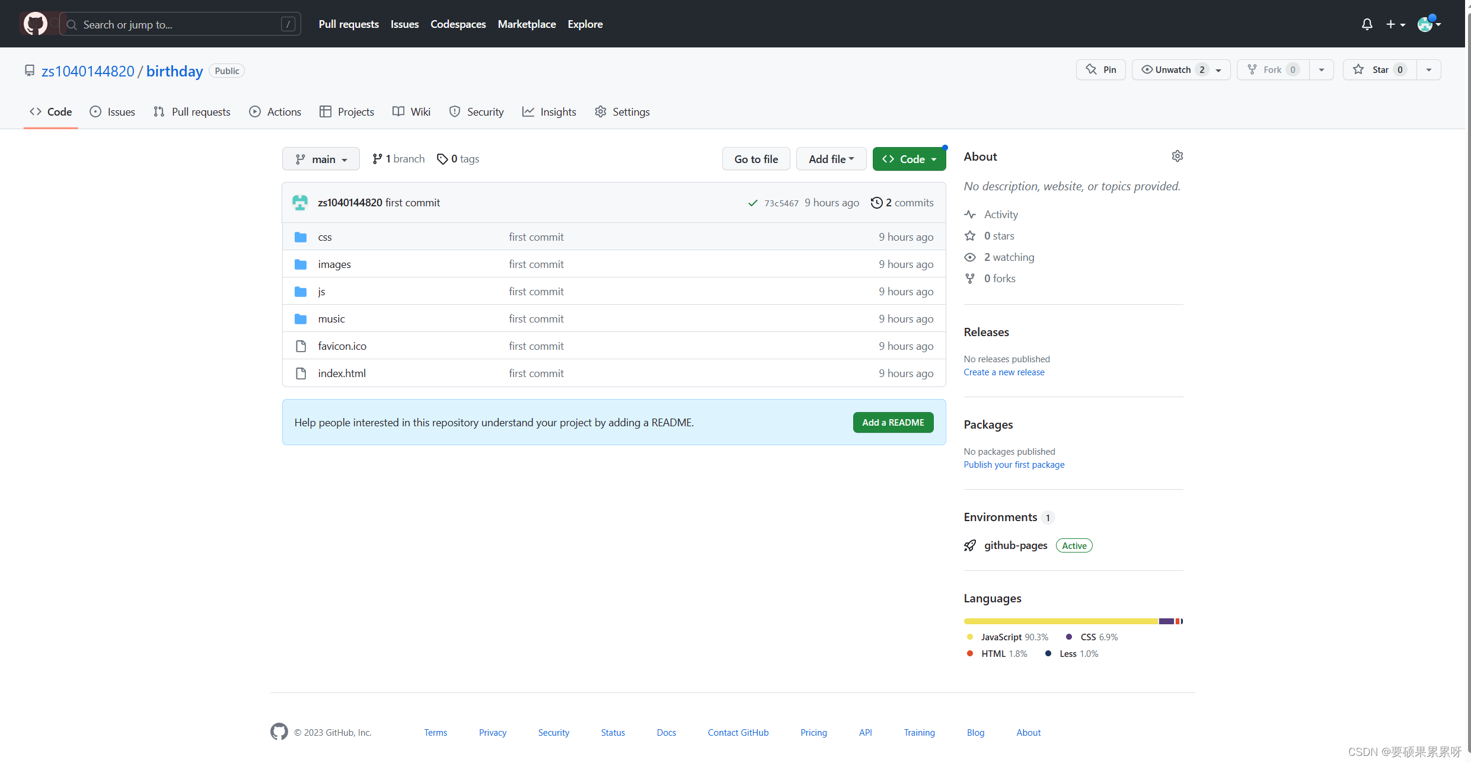
Task: Open Codespaces in the top navigation
Action: pos(458,24)
